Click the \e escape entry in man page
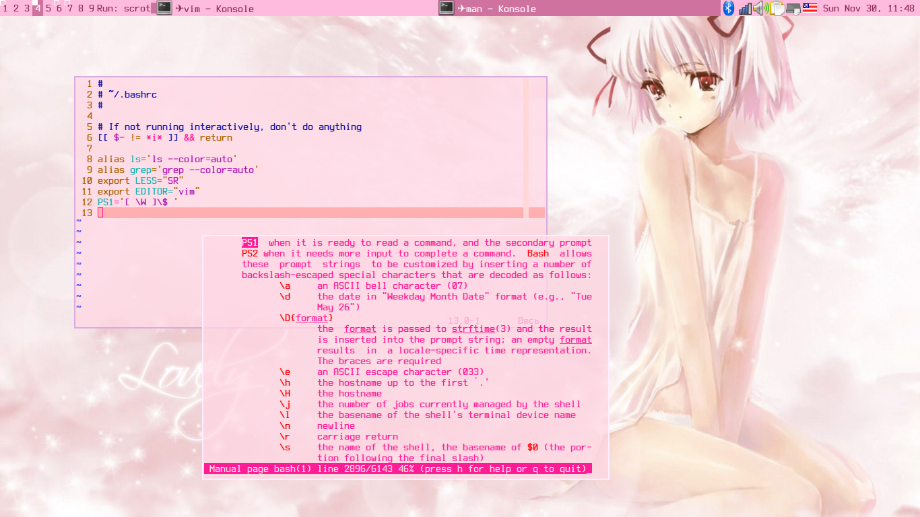This screenshot has height=517, width=920. (x=285, y=372)
